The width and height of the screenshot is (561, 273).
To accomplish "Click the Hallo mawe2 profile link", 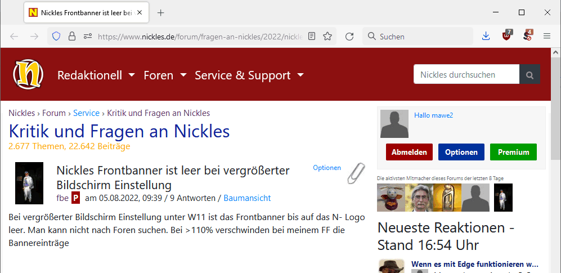I will tap(434, 115).
